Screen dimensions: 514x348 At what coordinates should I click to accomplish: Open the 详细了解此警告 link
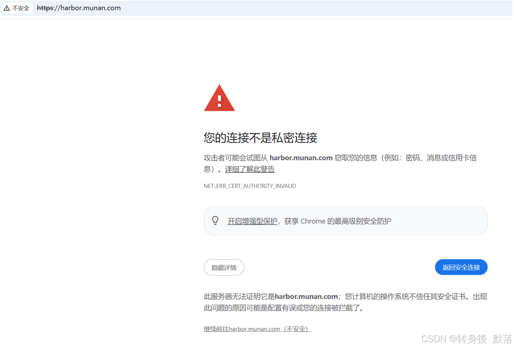[250, 169]
